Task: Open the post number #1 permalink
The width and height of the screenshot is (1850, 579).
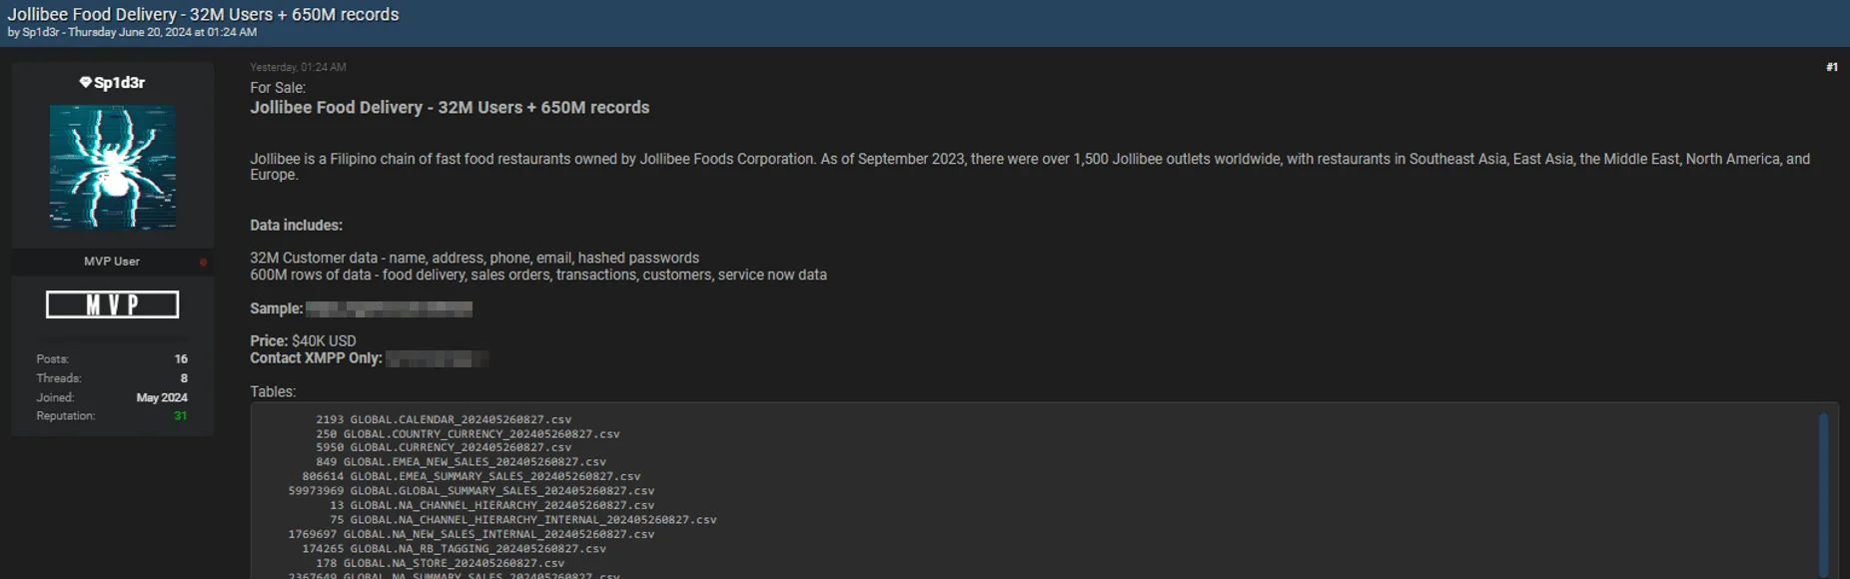Action: click(x=1832, y=67)
